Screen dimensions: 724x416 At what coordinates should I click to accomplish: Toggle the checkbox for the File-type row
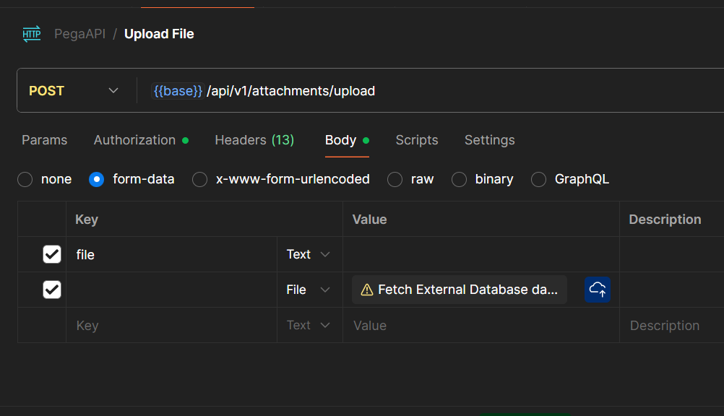[x=52, y=290]
